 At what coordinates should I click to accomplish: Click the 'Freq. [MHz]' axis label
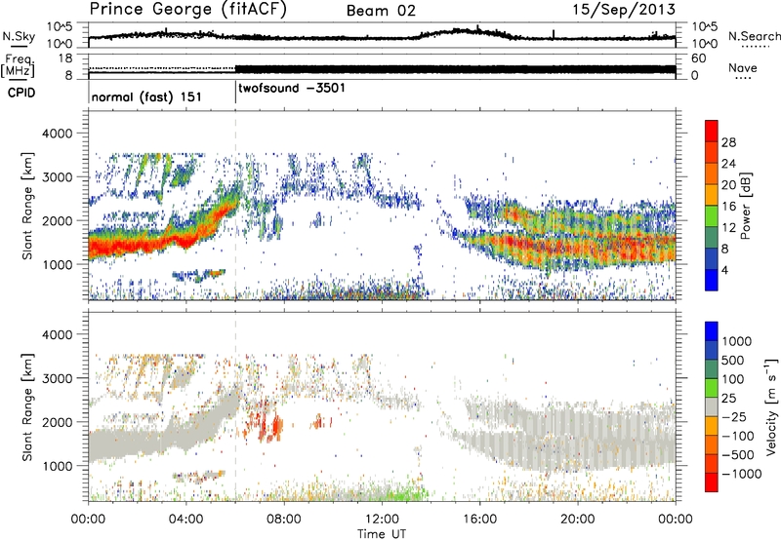click(19, 66)
